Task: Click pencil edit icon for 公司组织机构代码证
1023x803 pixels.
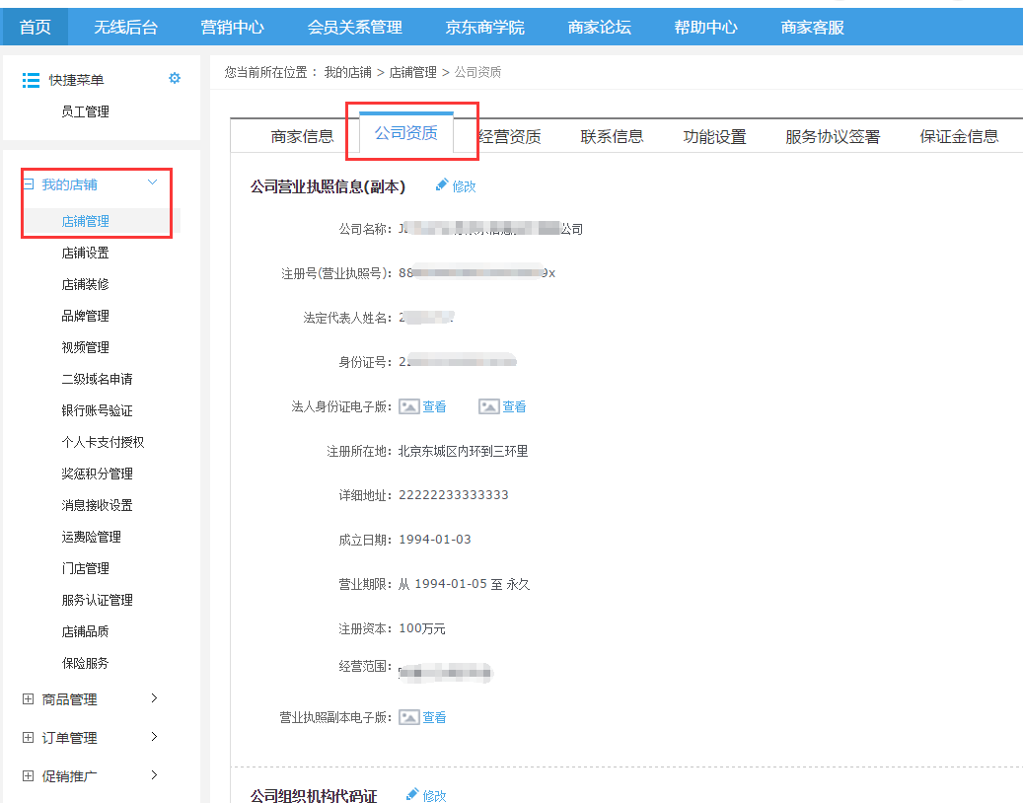Action: coord(412,794)
